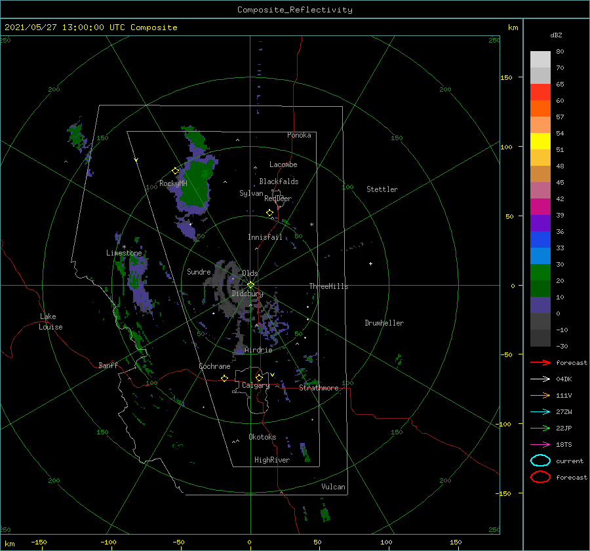
Task: Click the Composite_Reflectivity title
Action: pyautogui.click(x=295, y=10)
